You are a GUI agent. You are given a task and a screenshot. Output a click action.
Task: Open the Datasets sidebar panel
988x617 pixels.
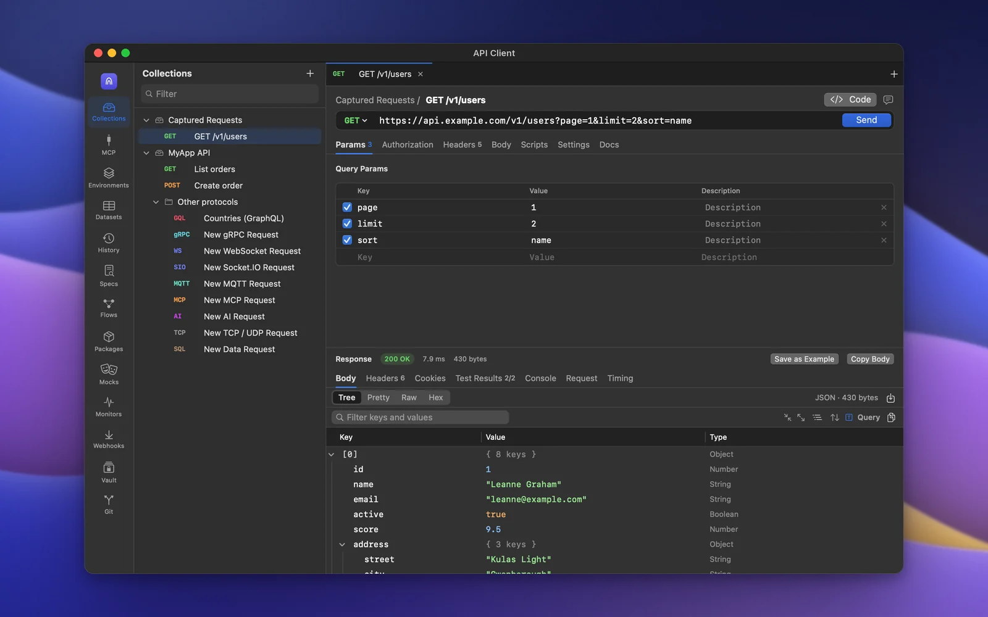(109, 210)
